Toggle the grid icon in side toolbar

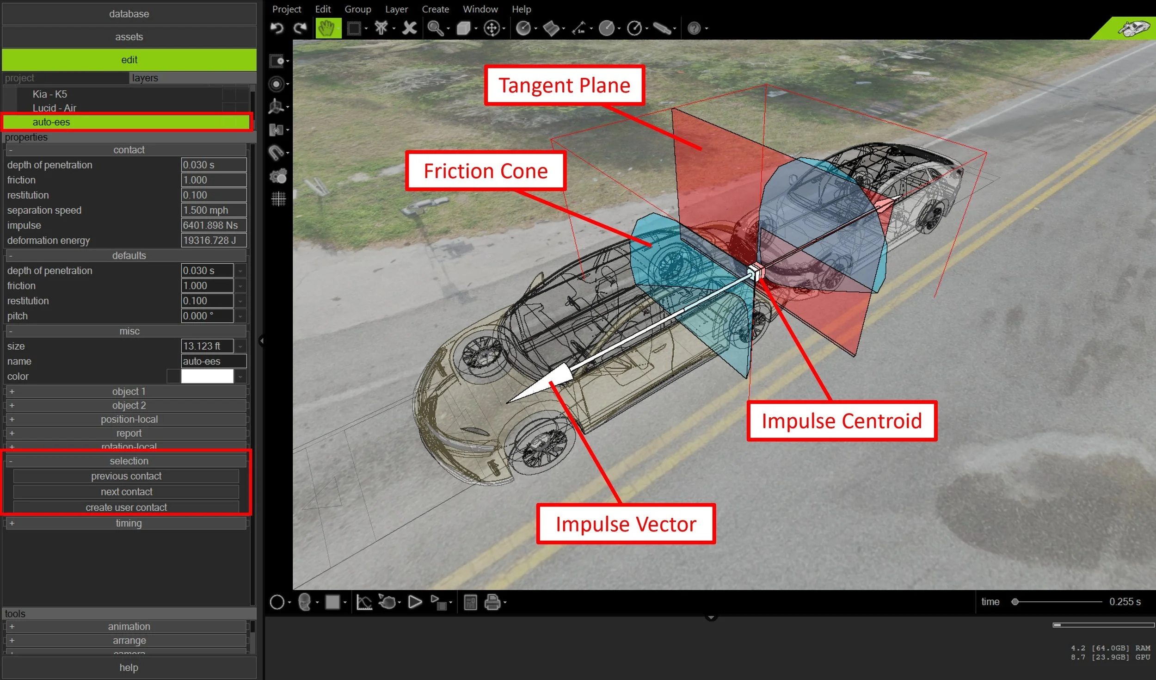(x=278, y=199)
